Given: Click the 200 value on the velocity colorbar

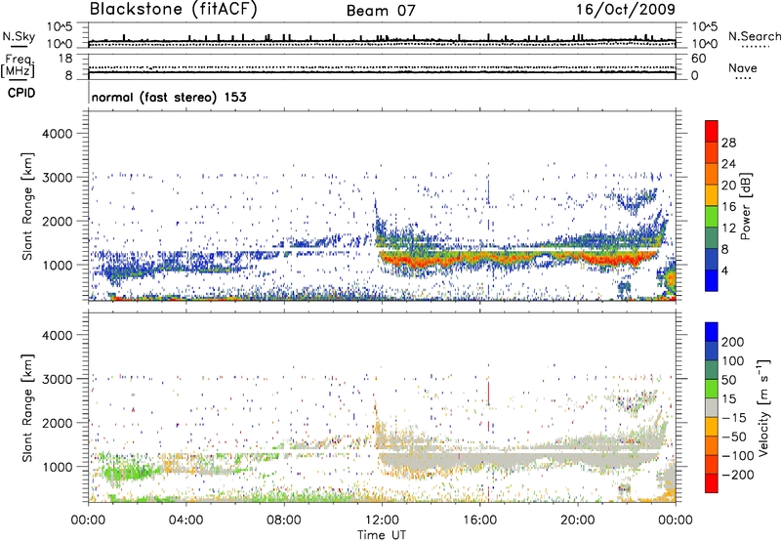Looking at the screenshot, I should point(733,342).
